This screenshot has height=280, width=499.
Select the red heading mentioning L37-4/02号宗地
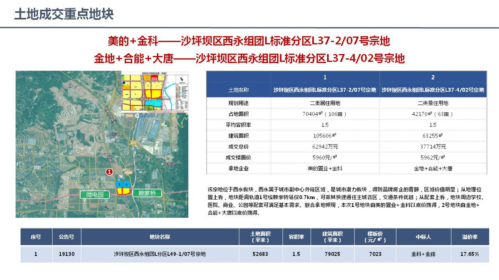click(x=249, y=59)
